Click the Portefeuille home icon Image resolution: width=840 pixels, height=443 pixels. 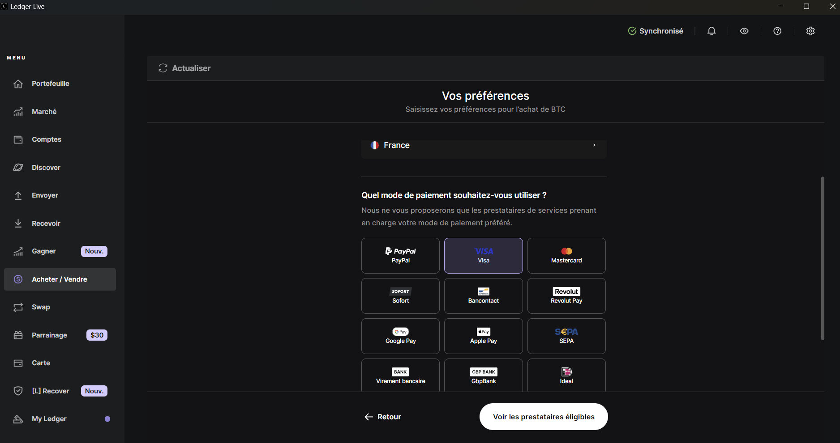[x=18, y=84]
